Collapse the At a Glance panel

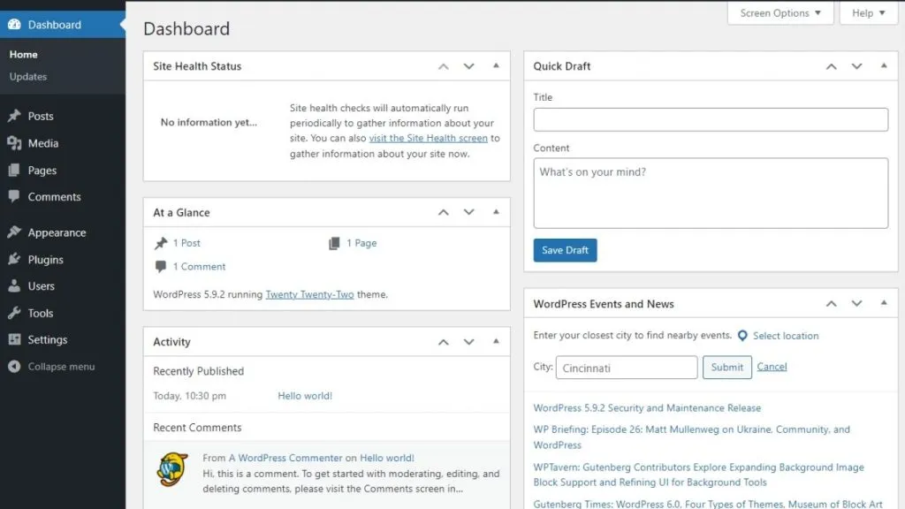tap(496, 212)
